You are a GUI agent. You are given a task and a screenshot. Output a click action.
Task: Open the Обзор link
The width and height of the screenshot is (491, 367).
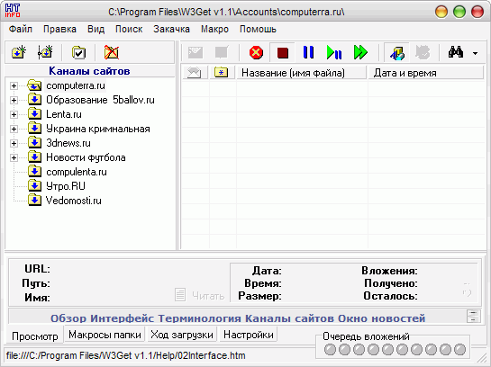coord(68,318)
